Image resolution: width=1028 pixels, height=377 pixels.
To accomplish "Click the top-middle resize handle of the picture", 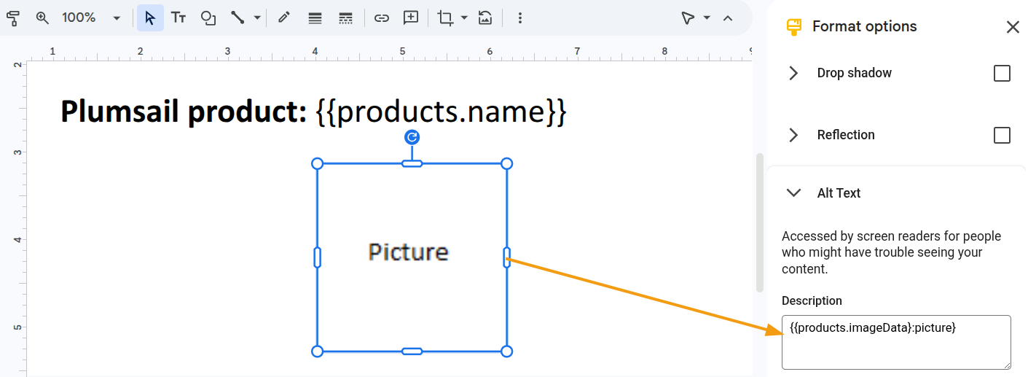I will (x=412, y=163).
